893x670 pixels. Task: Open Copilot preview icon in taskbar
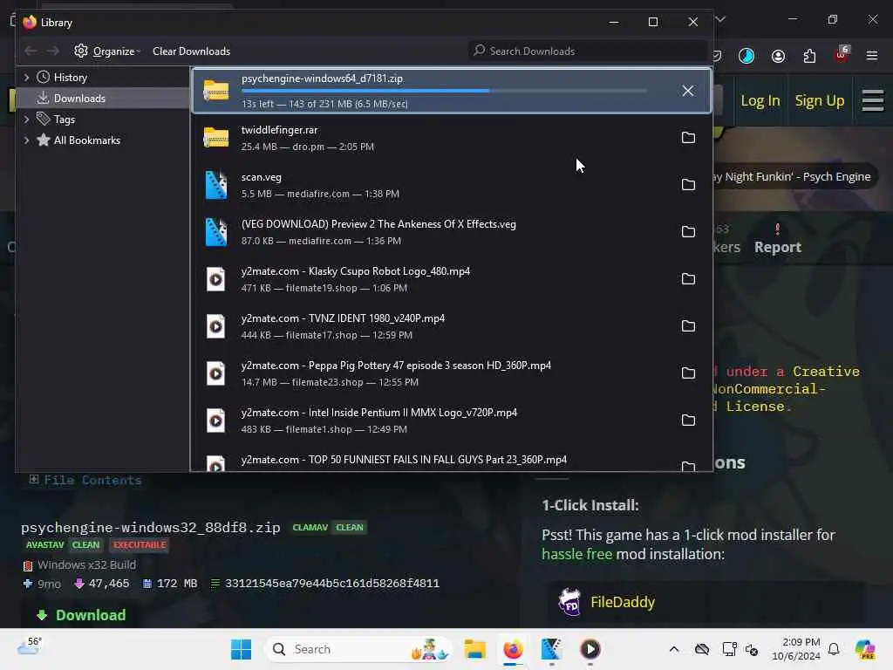[x=865, y=649]
